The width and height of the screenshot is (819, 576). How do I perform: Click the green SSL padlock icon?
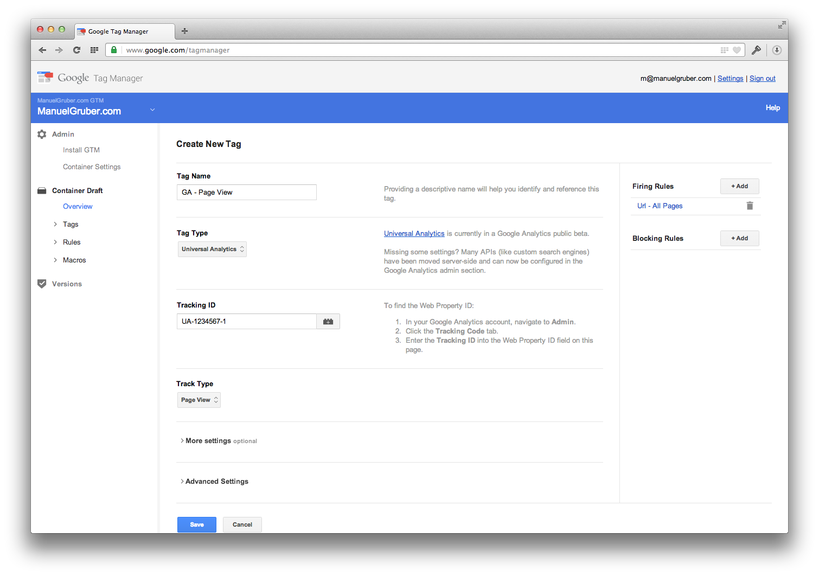(x=114, y=50)
